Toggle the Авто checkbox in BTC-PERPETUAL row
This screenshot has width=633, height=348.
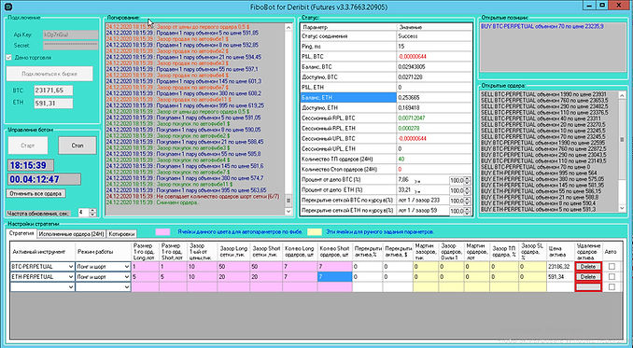coord(612,267)
